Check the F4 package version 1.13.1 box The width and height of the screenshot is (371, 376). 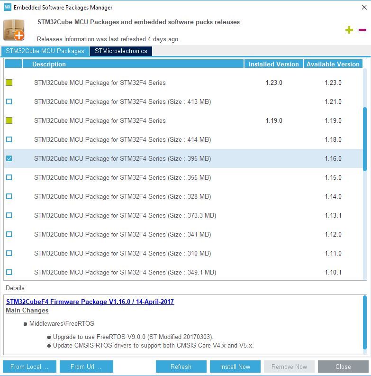(9, 215)
